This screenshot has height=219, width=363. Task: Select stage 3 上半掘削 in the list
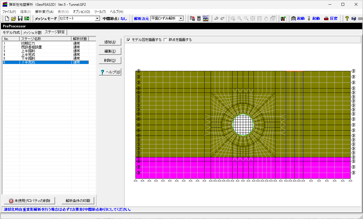coord(28,51)
